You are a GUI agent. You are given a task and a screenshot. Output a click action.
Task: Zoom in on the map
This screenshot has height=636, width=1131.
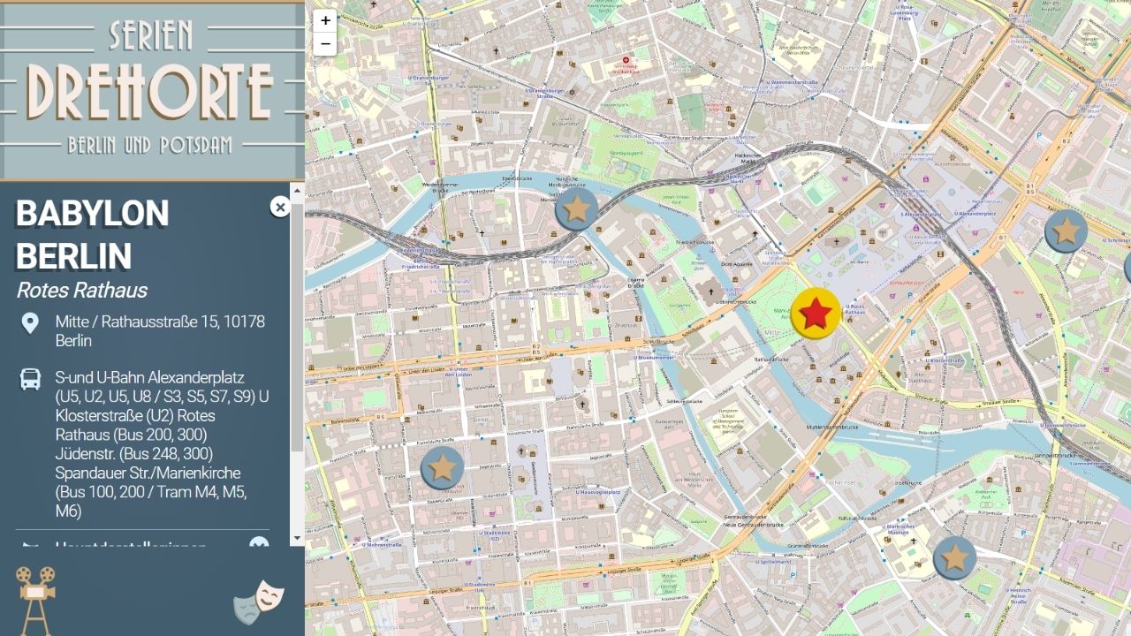pos(325,20)
